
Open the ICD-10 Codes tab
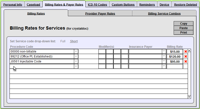pos(97,4)
